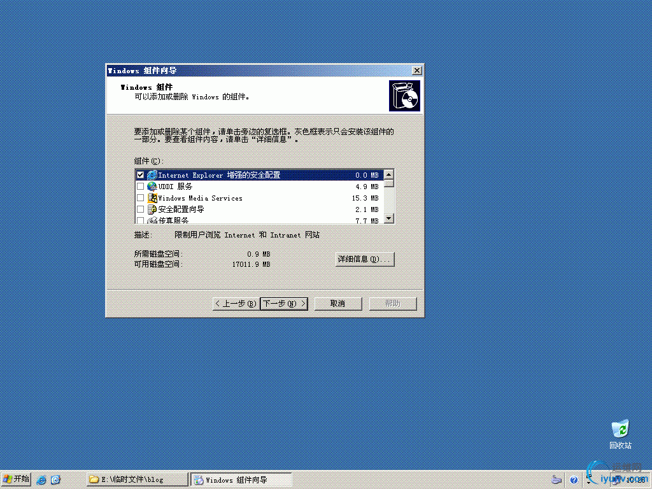
Task: Launch Internet Explorer from Quick Launch
Action: click(x=41, y=480)
